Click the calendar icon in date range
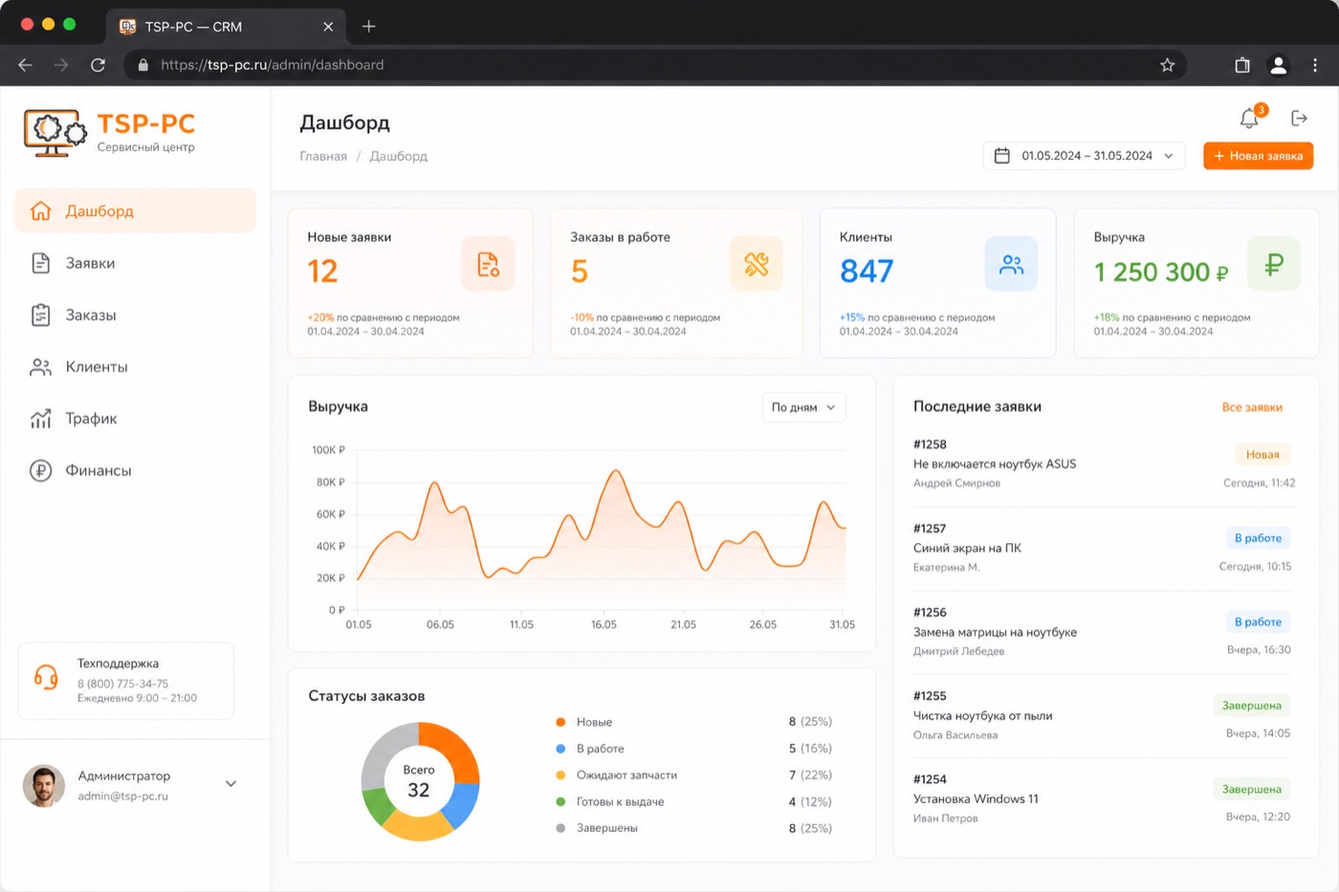1339x892 pixels. 1002,156
